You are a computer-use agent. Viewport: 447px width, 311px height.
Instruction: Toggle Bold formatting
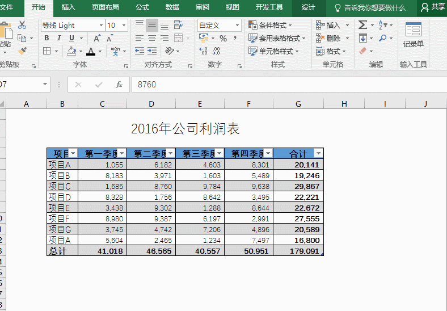tap(47, 38)
